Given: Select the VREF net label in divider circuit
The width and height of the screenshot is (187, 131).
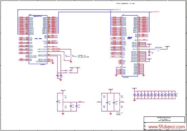Looking at the screenshot, I should click(x=80, y=102).
